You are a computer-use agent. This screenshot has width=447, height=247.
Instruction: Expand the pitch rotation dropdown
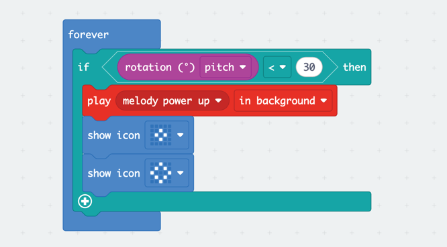[x=226, y=67]
